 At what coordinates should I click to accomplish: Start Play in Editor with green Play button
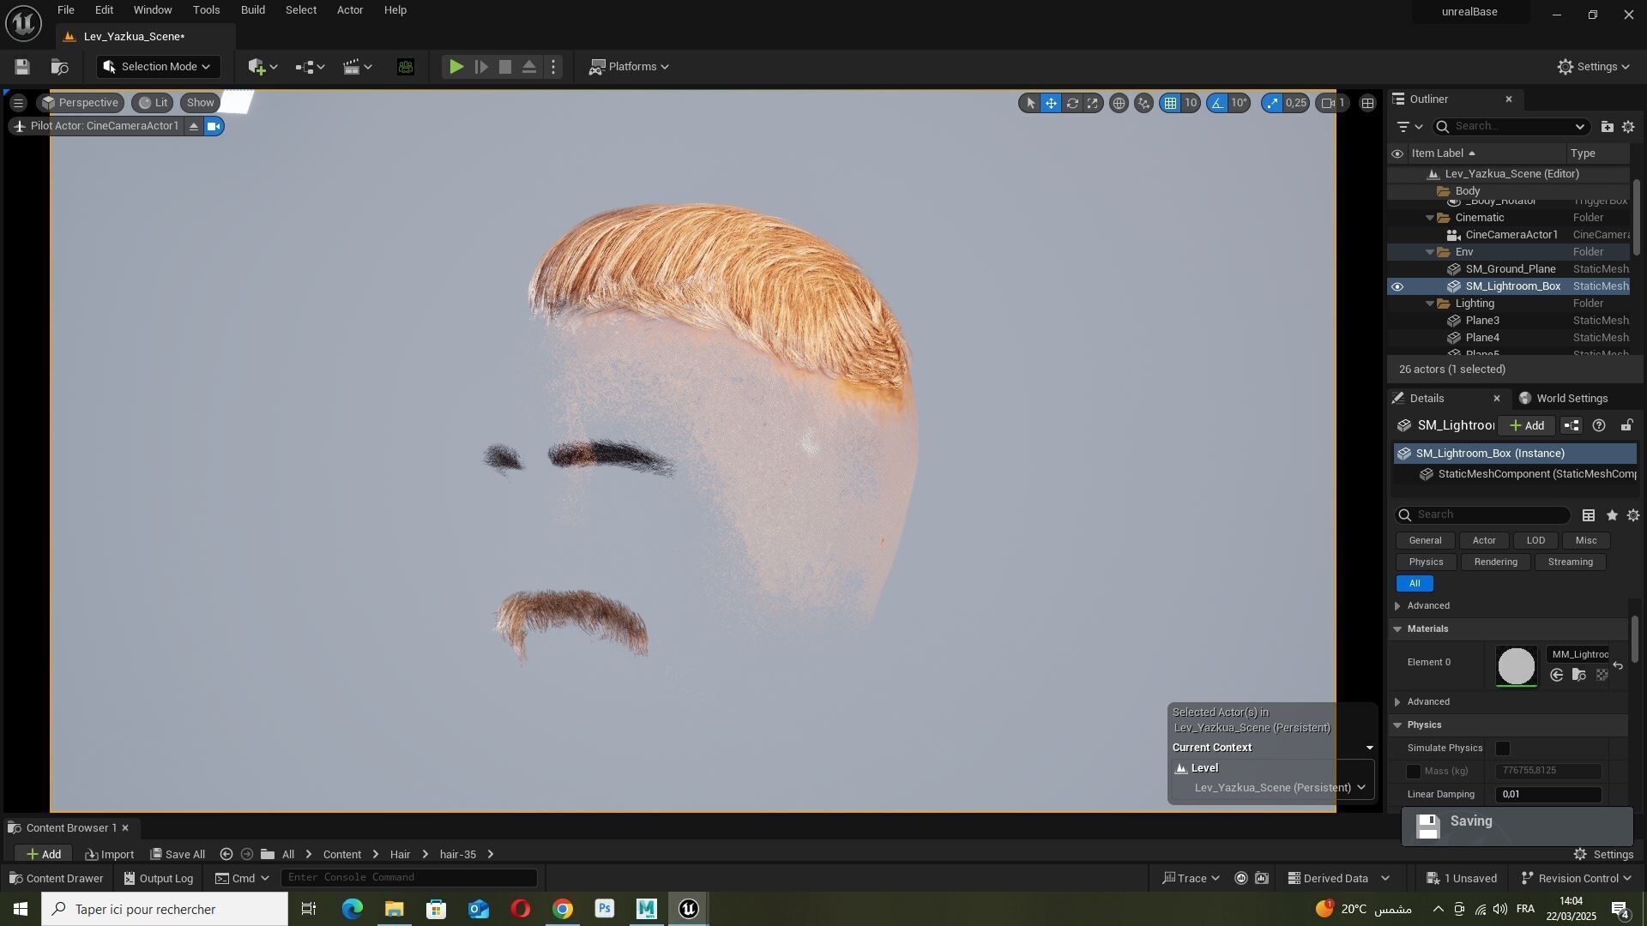coord(456,67)
